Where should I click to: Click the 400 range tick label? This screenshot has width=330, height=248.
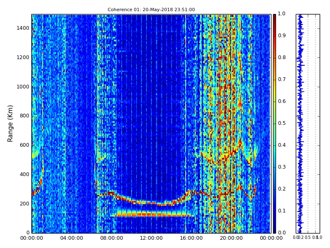pyautogui.click(x=24, y=174)
